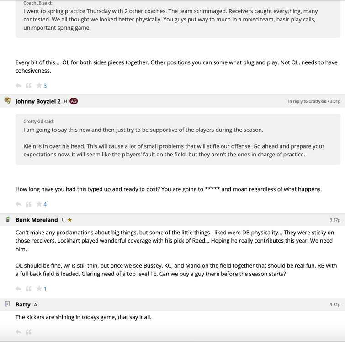Quote Bunk Moreland's post
Image resolution: width=345 pixels, height=342 pixels.
click(x=28, y=289)
